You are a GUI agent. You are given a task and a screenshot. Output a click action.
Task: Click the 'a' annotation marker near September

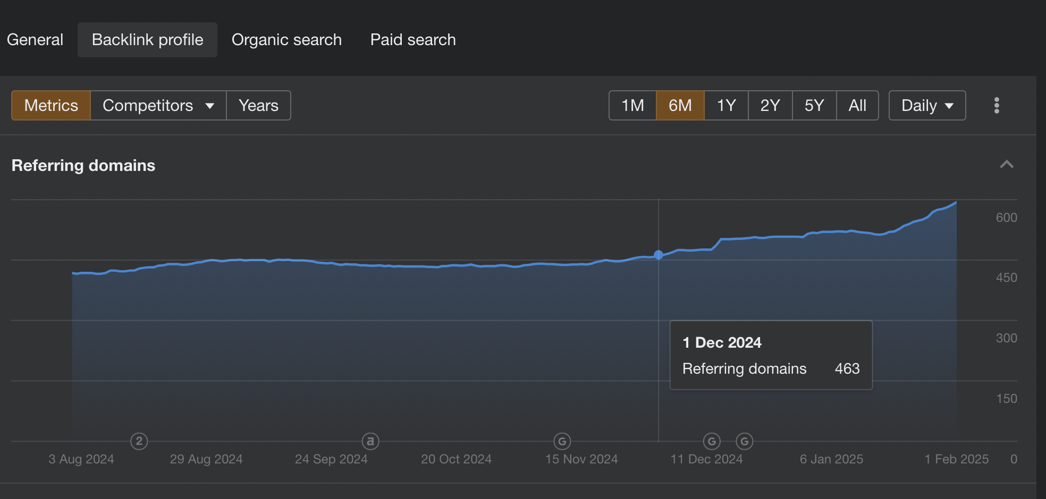370,441
